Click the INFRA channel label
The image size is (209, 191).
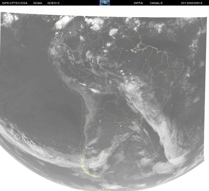pyautogui.click(x=138, y=3)
